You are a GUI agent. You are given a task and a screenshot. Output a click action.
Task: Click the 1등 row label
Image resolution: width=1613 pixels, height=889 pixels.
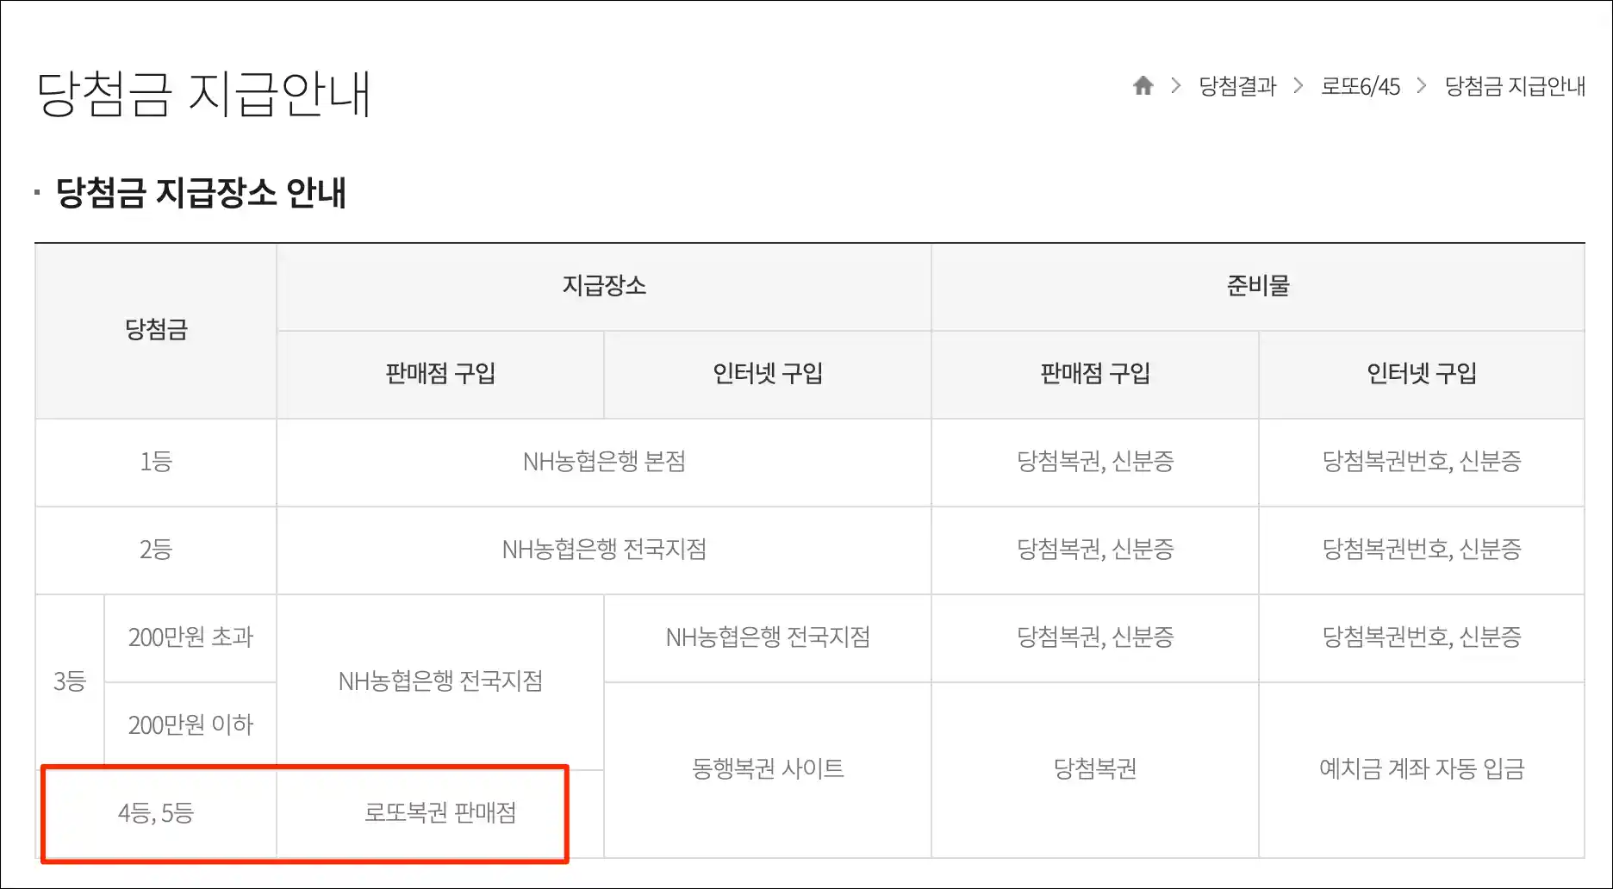[156, 462]
